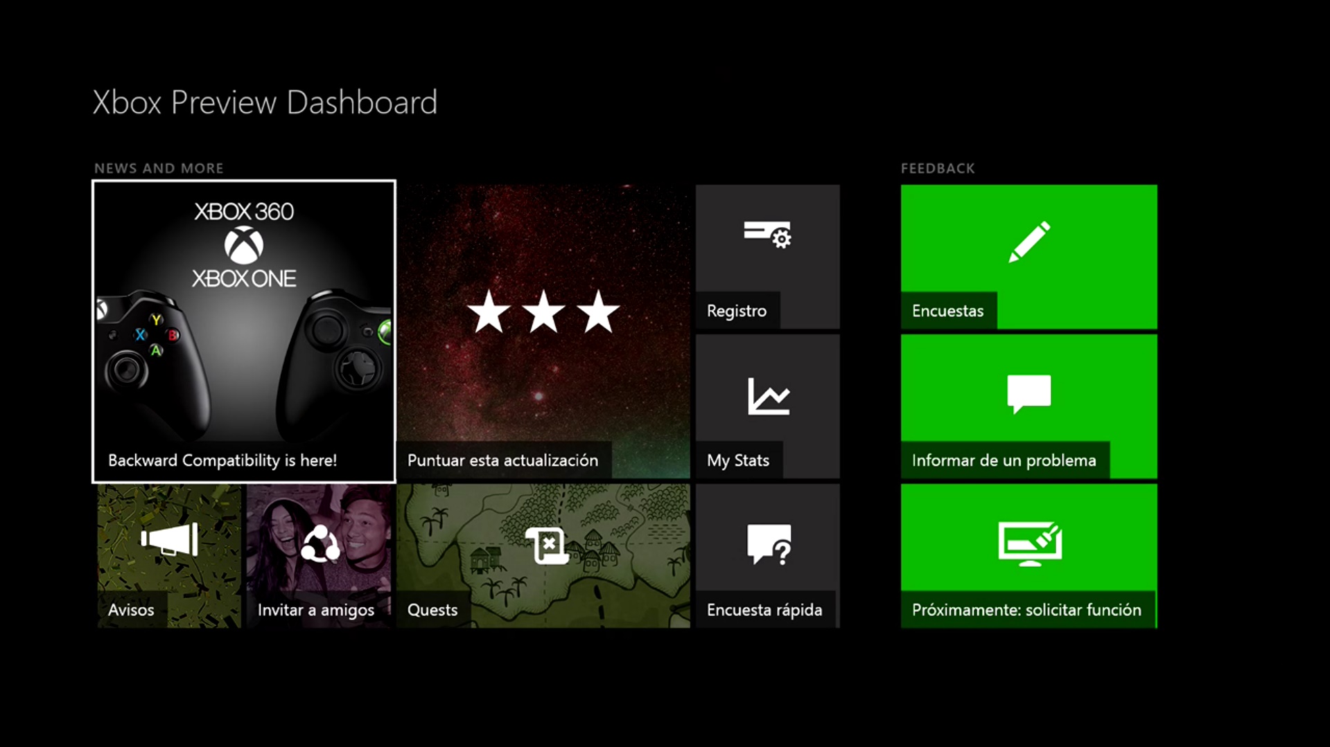Viewport: 1330px width, 747px height.
Task: Click the Xbox logo in compatibility tile
Action: [x=244, y=245]
